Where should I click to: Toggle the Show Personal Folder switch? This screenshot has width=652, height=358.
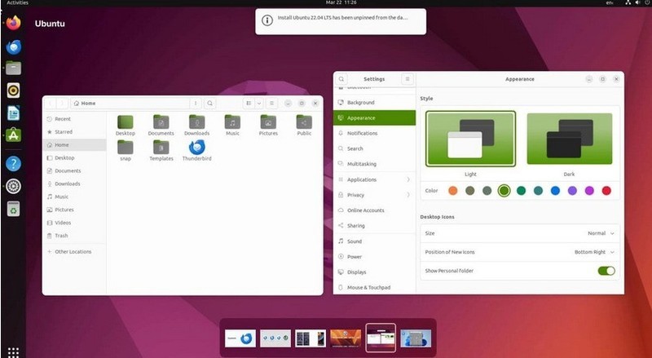pos(606,271)
